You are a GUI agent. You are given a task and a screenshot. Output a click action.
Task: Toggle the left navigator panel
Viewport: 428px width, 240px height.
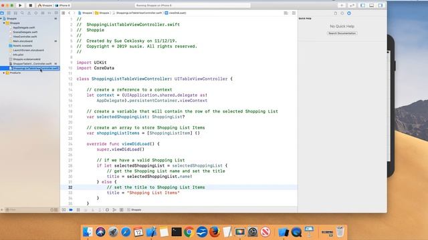point(362,5)
